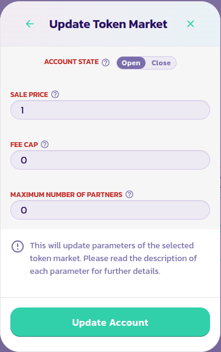Switch account state to Close
The width and height of the screenshot is (221, 352).
161,63
